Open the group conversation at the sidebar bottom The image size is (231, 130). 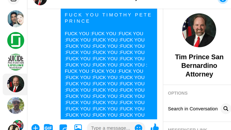pyautogui.click(x=15, y=125)
